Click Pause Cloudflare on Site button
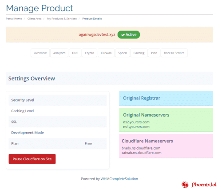Screen dimensions: 222x189 (x=32, y=159)
